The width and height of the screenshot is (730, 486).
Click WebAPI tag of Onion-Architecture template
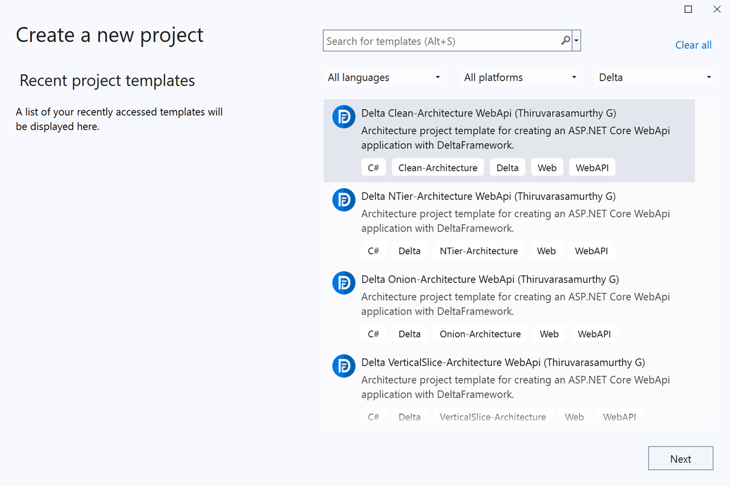tap(594, 334)
